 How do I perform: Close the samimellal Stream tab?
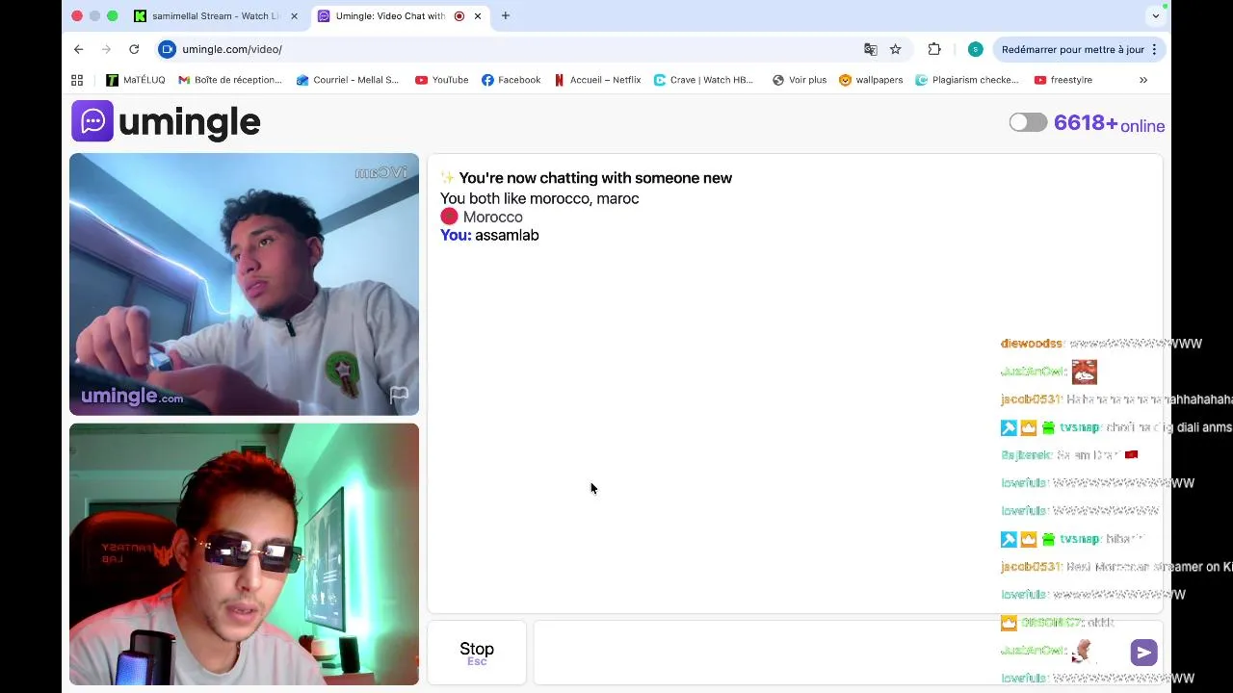pos(294,15)
